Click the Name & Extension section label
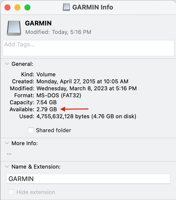 pyautogui.click(x=36, y=167)
